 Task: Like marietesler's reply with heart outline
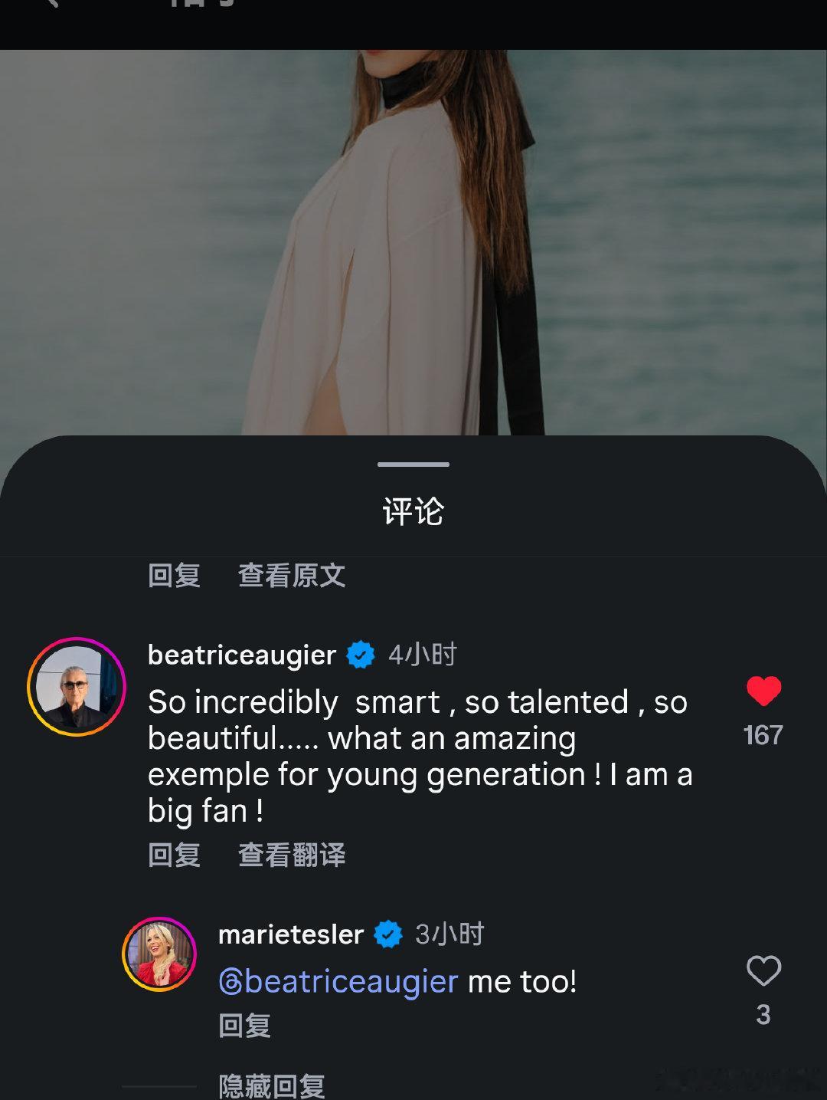[x=763, y=970]
